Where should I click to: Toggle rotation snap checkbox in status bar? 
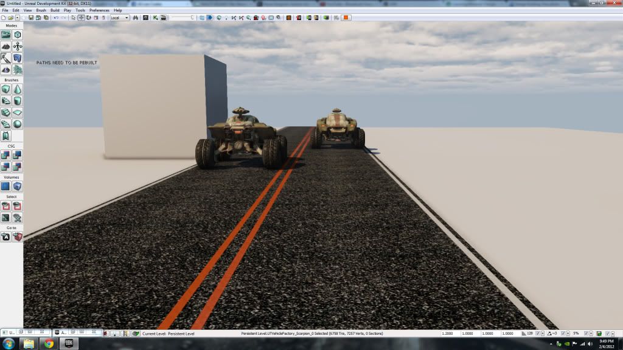563,334
